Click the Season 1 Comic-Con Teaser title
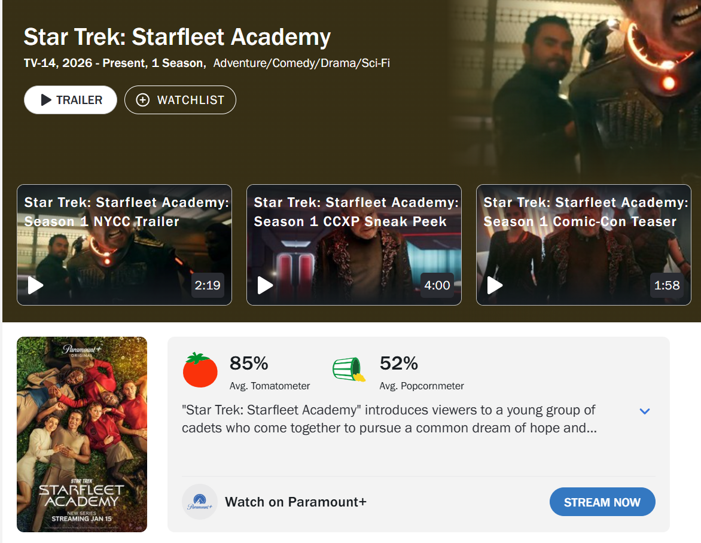This screenshot has height=543, width=701. click(x=586, y=212)
